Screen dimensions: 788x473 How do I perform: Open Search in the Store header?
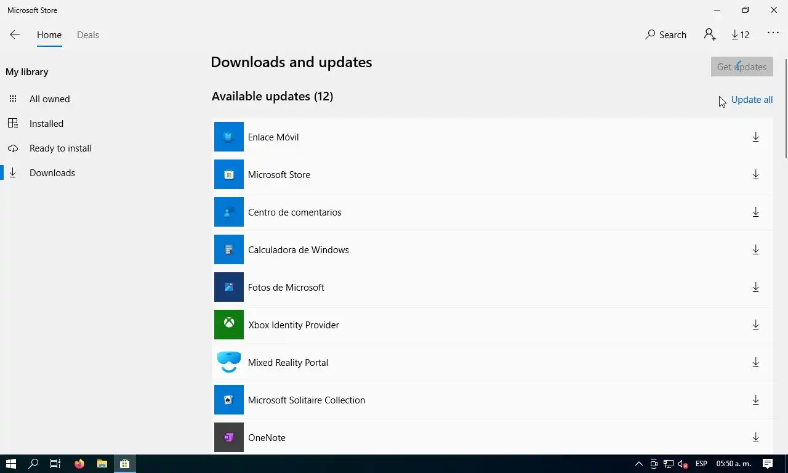click(665, 35)
